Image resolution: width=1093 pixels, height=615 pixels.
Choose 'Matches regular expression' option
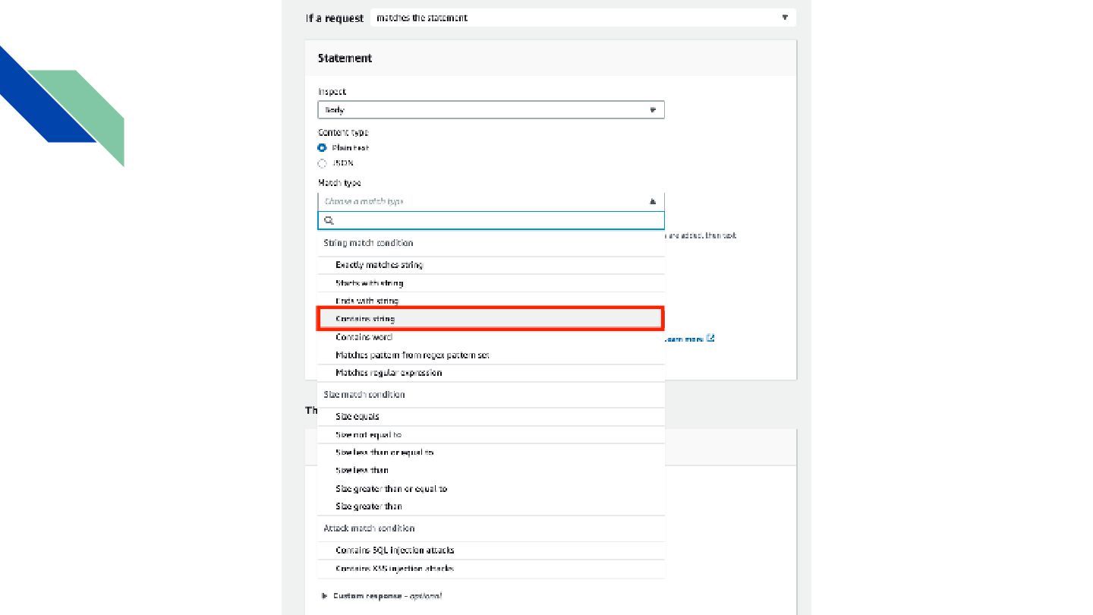coord(491,373)
